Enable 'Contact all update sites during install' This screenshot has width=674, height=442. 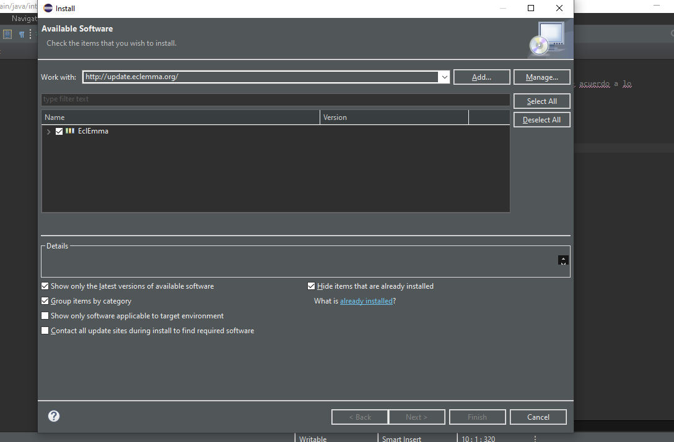45,331
